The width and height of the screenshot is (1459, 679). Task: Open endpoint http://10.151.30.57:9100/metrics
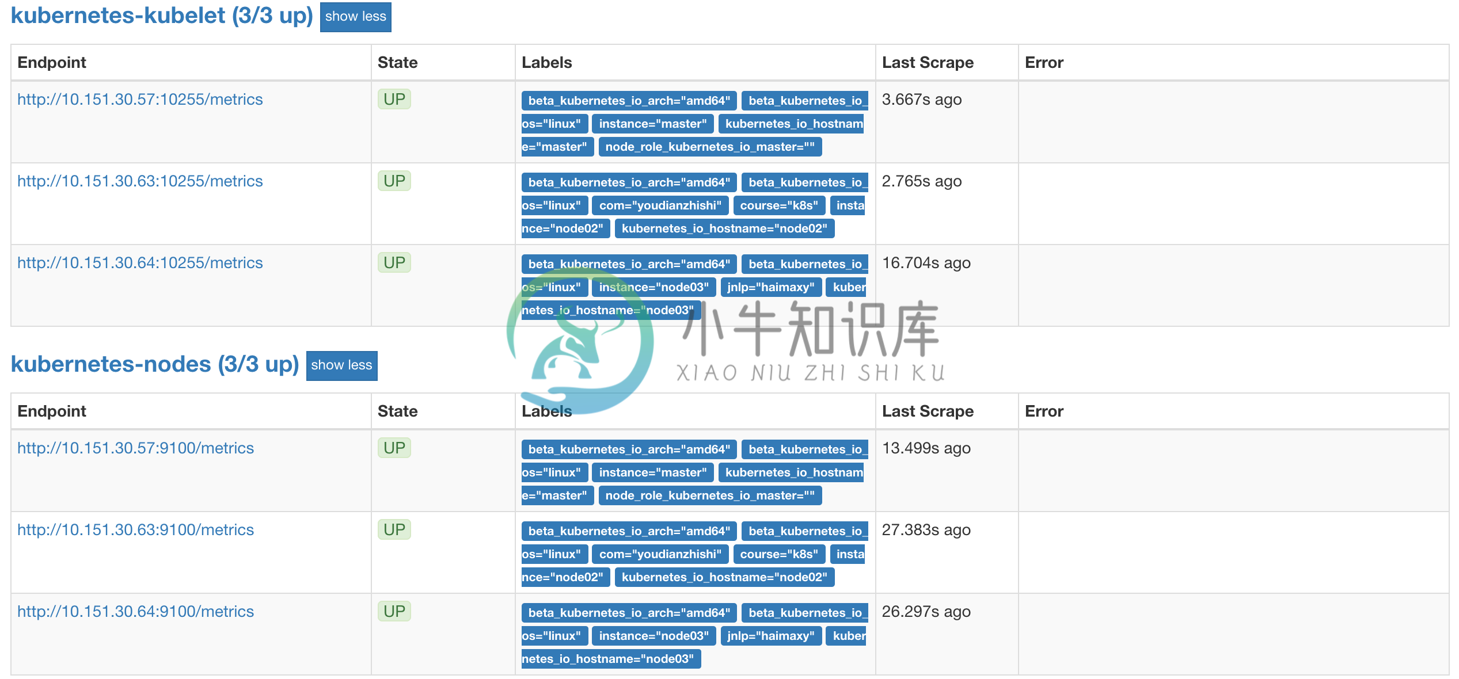pyautogui.click(x=135, y=448)
